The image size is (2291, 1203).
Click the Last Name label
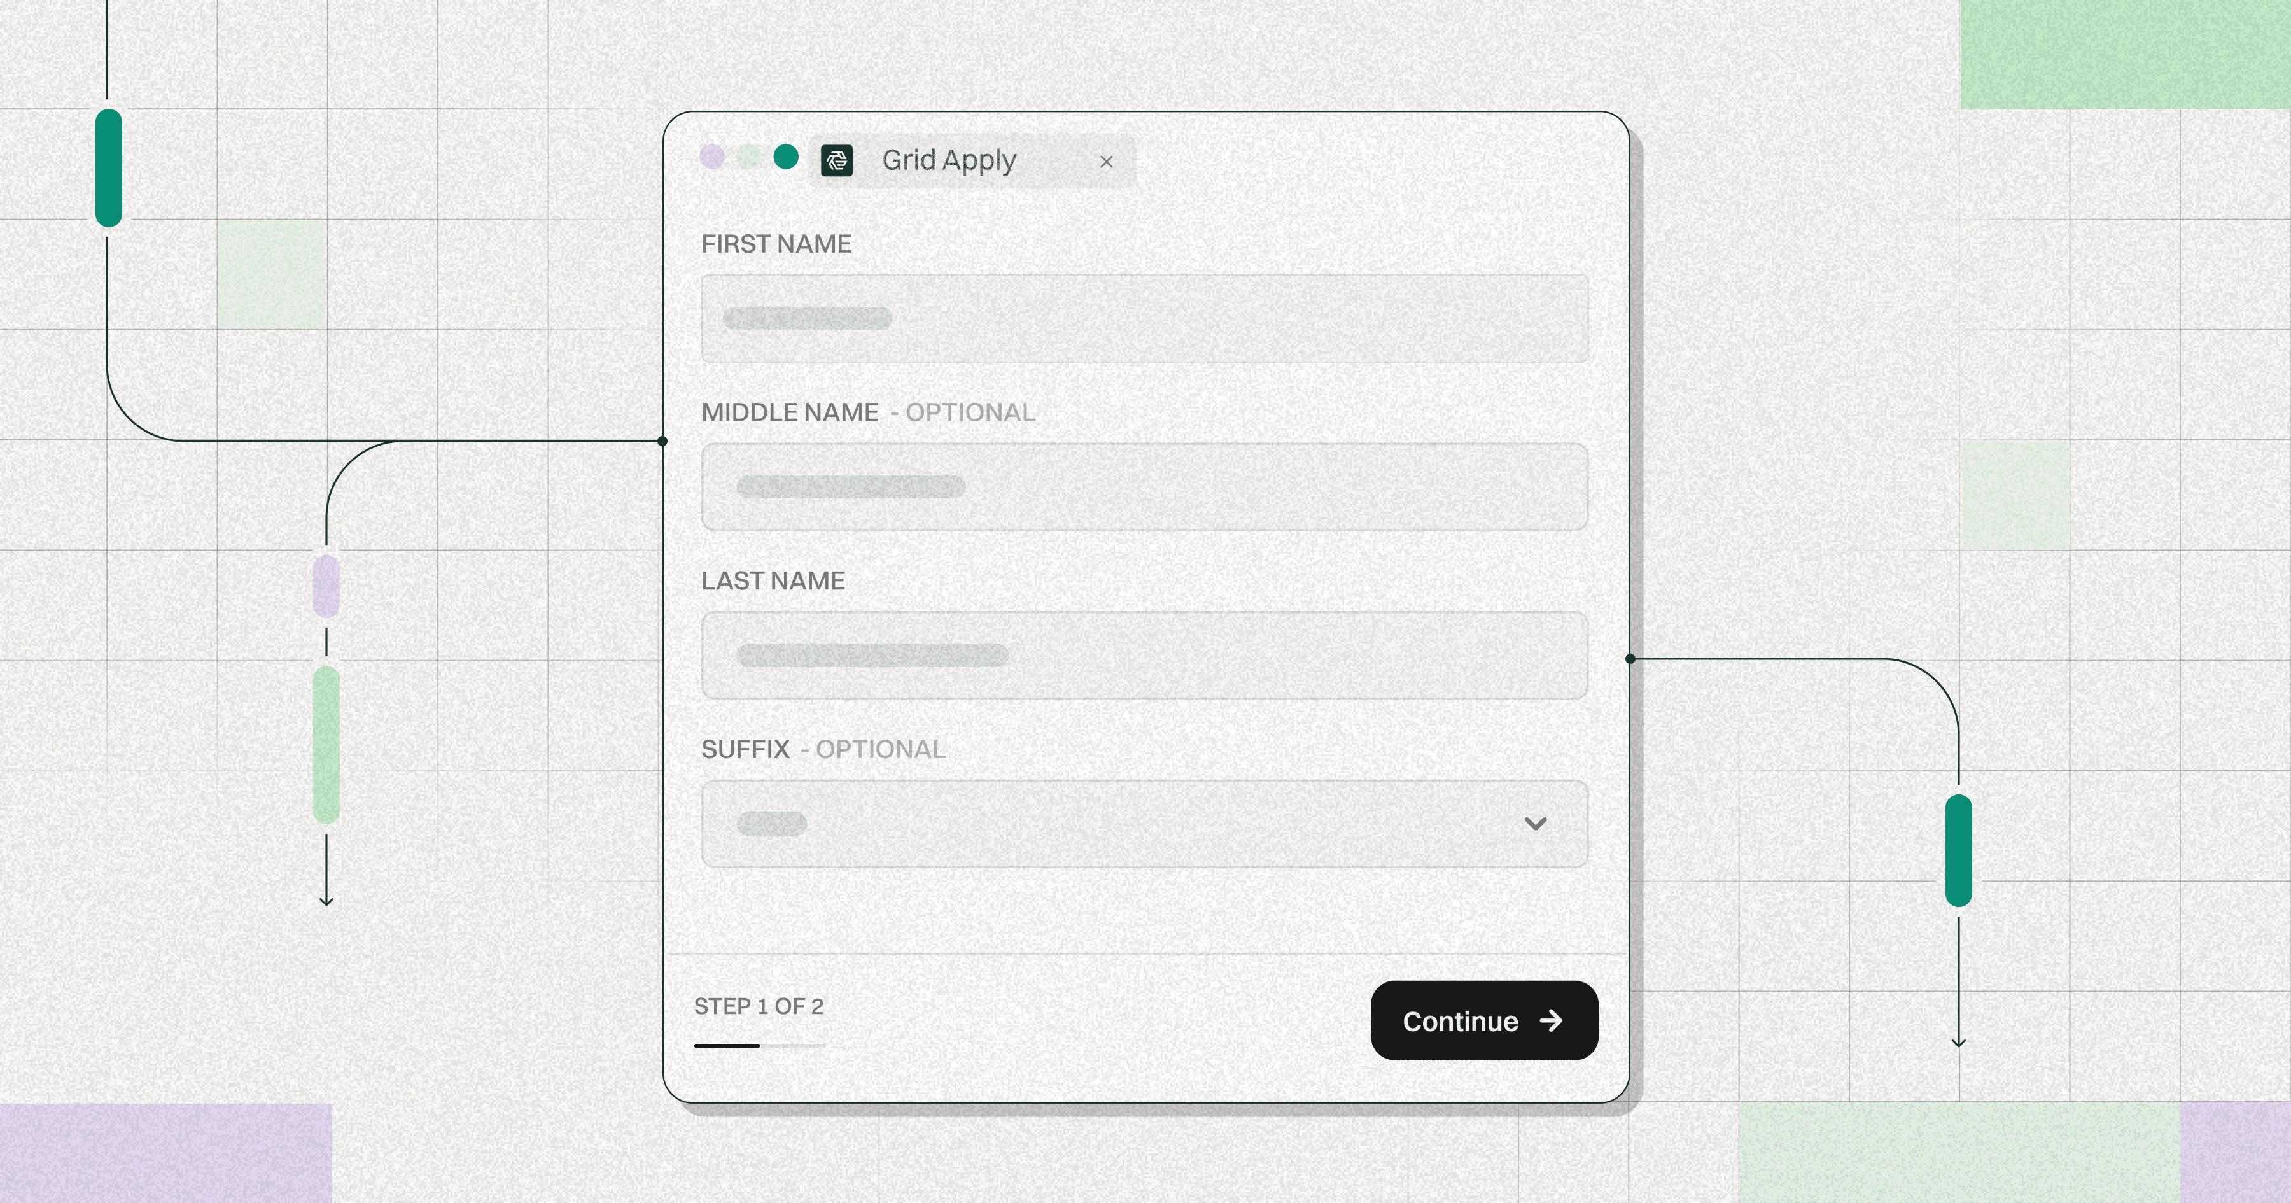point(773,581)
